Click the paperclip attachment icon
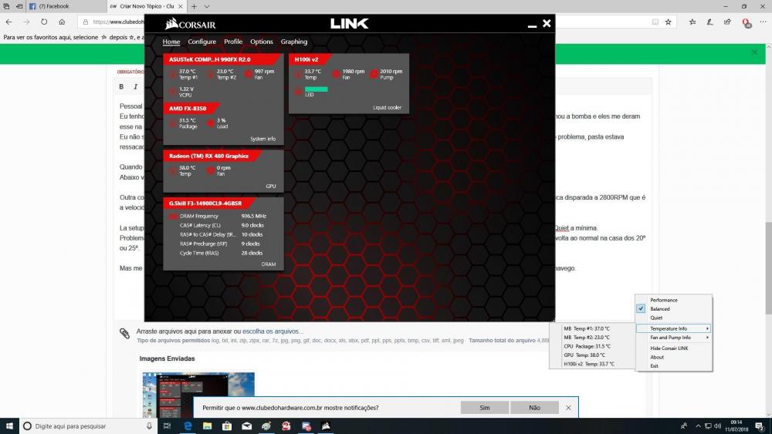This screenshot has width=772, height=434. [124, 333]
